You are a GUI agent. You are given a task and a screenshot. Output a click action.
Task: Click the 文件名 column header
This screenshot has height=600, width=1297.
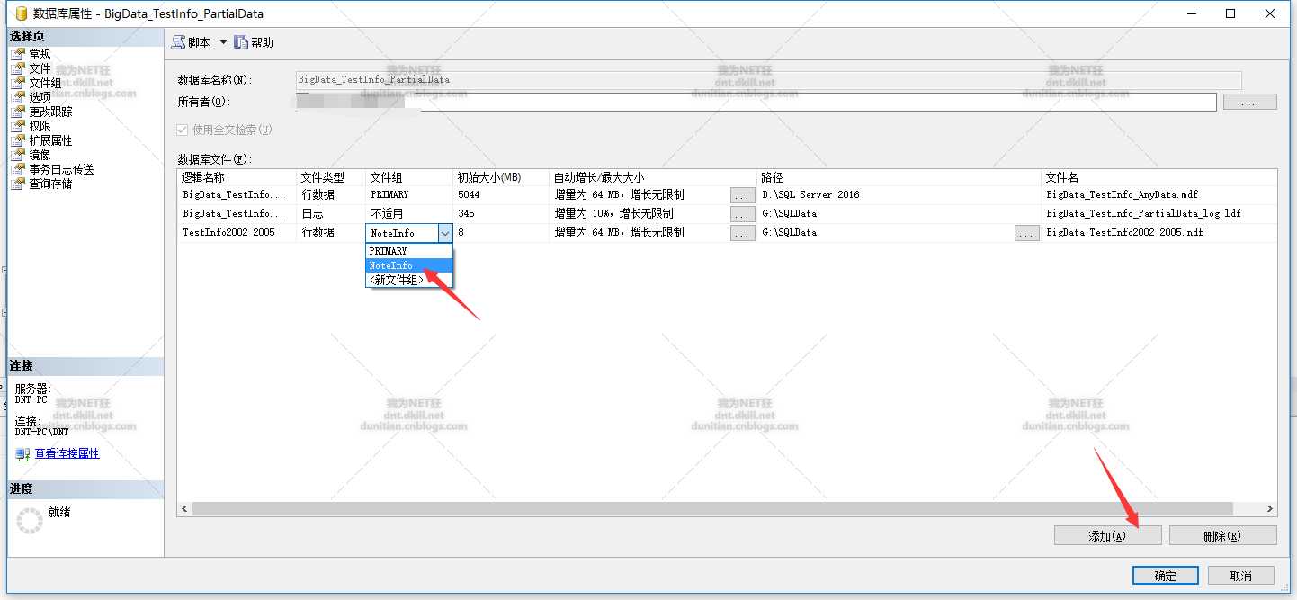pyautogui.click(x=1158, y=177)
